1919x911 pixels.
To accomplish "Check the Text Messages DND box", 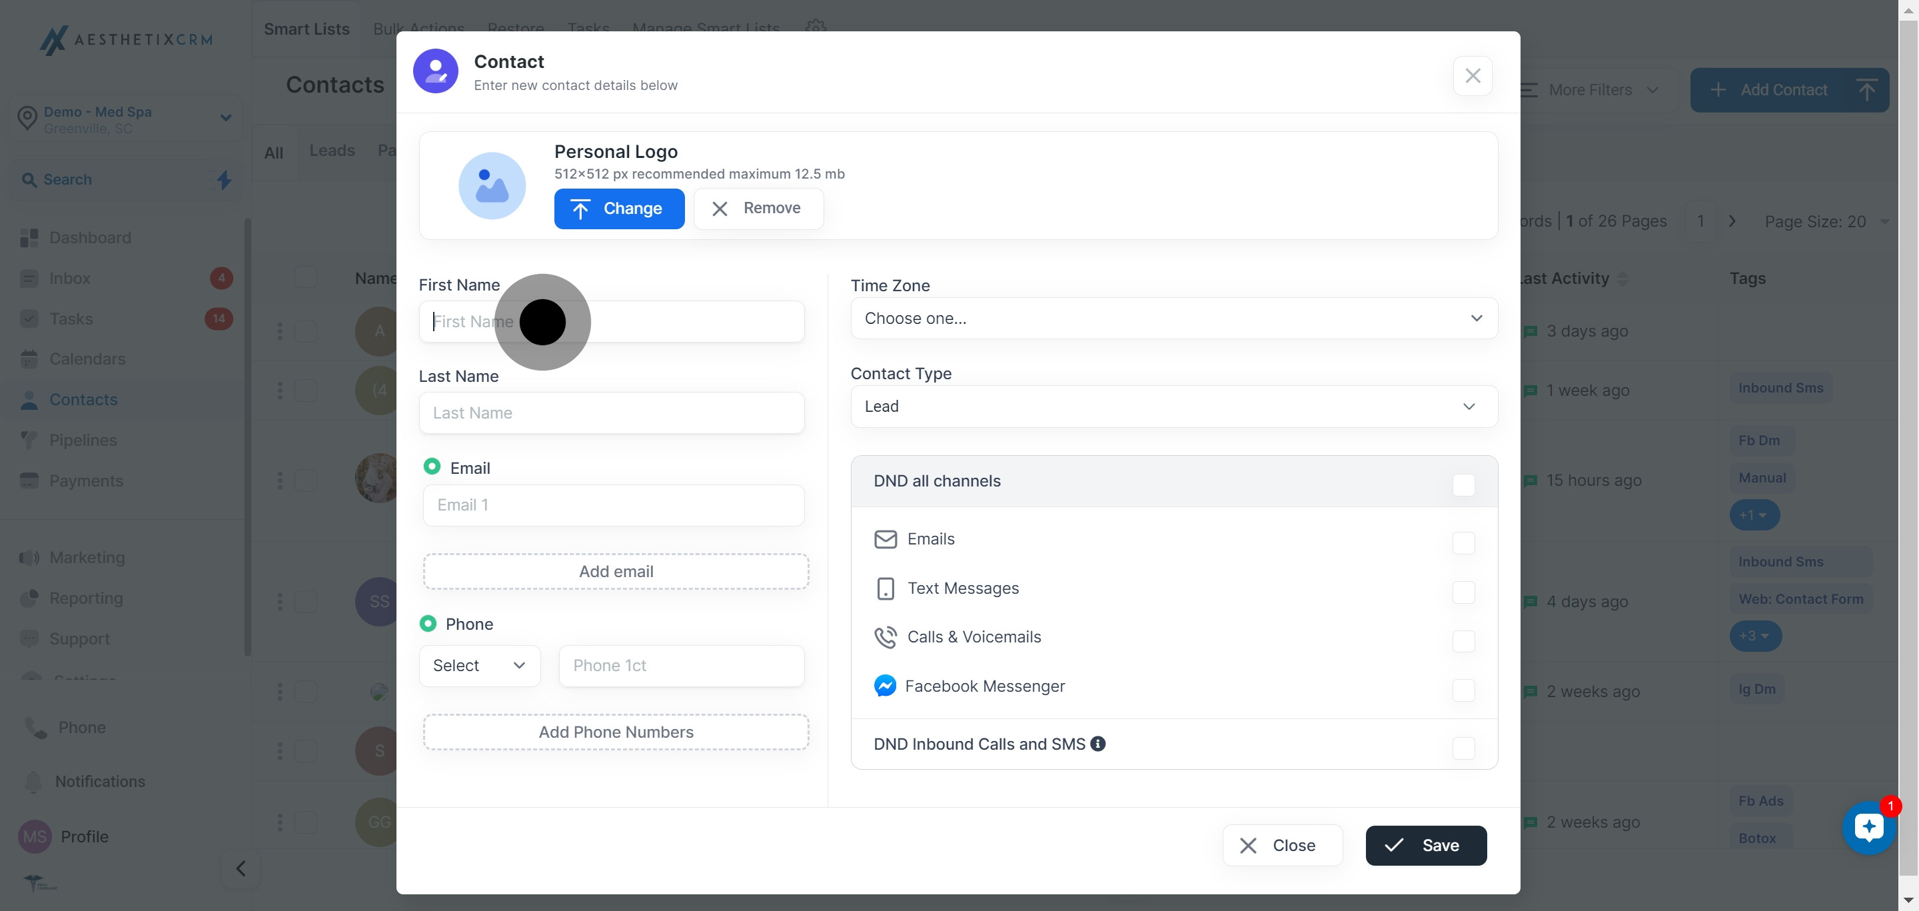I will tap(1463, 592).
